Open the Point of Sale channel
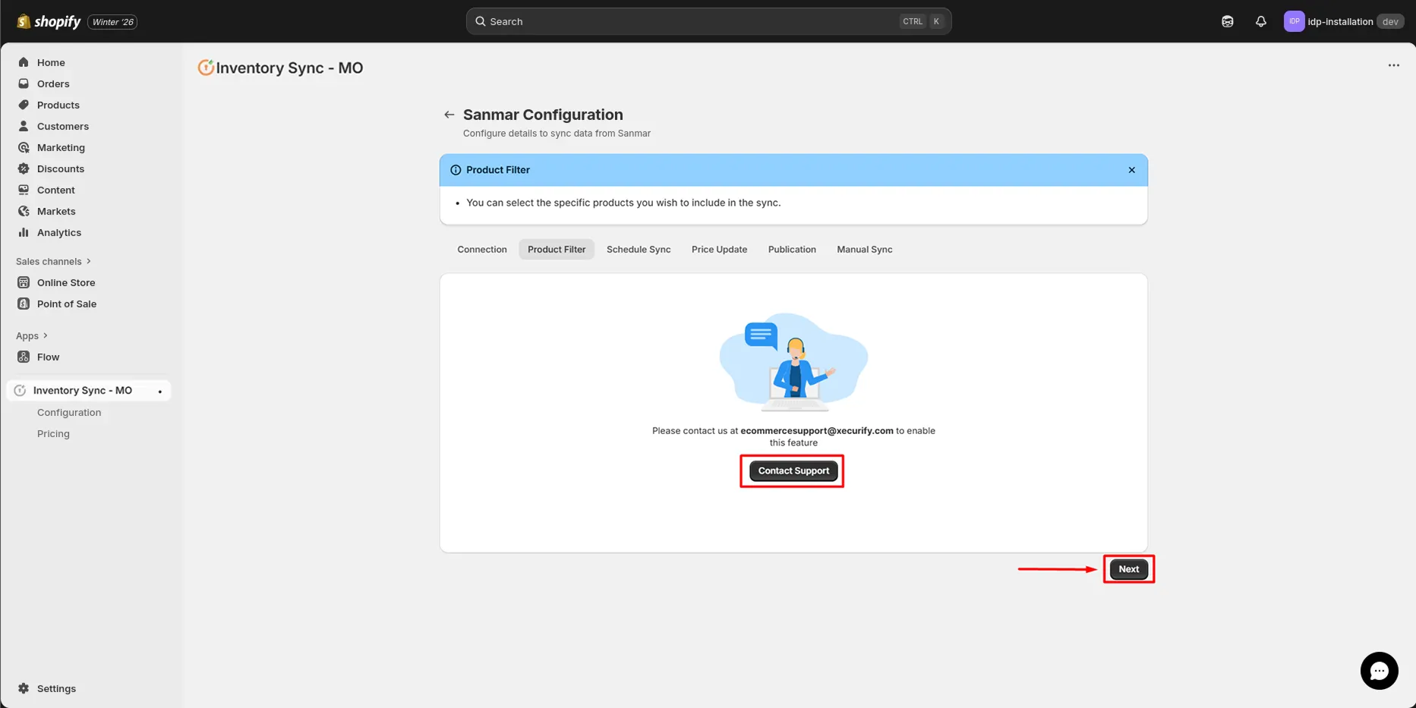Viewport: 1416px width, 708px height. (66, 304)
